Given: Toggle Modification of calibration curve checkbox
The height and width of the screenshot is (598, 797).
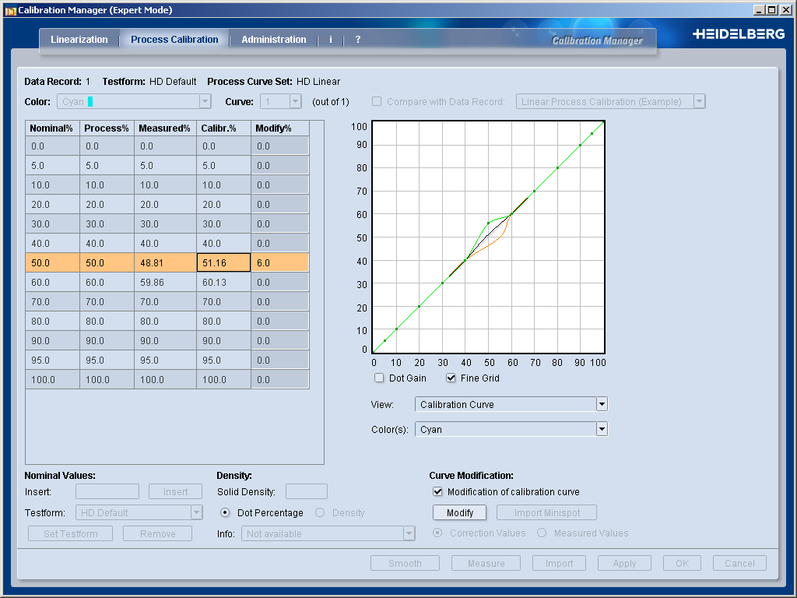Looking at the screenshot, I should pos(437,492).
